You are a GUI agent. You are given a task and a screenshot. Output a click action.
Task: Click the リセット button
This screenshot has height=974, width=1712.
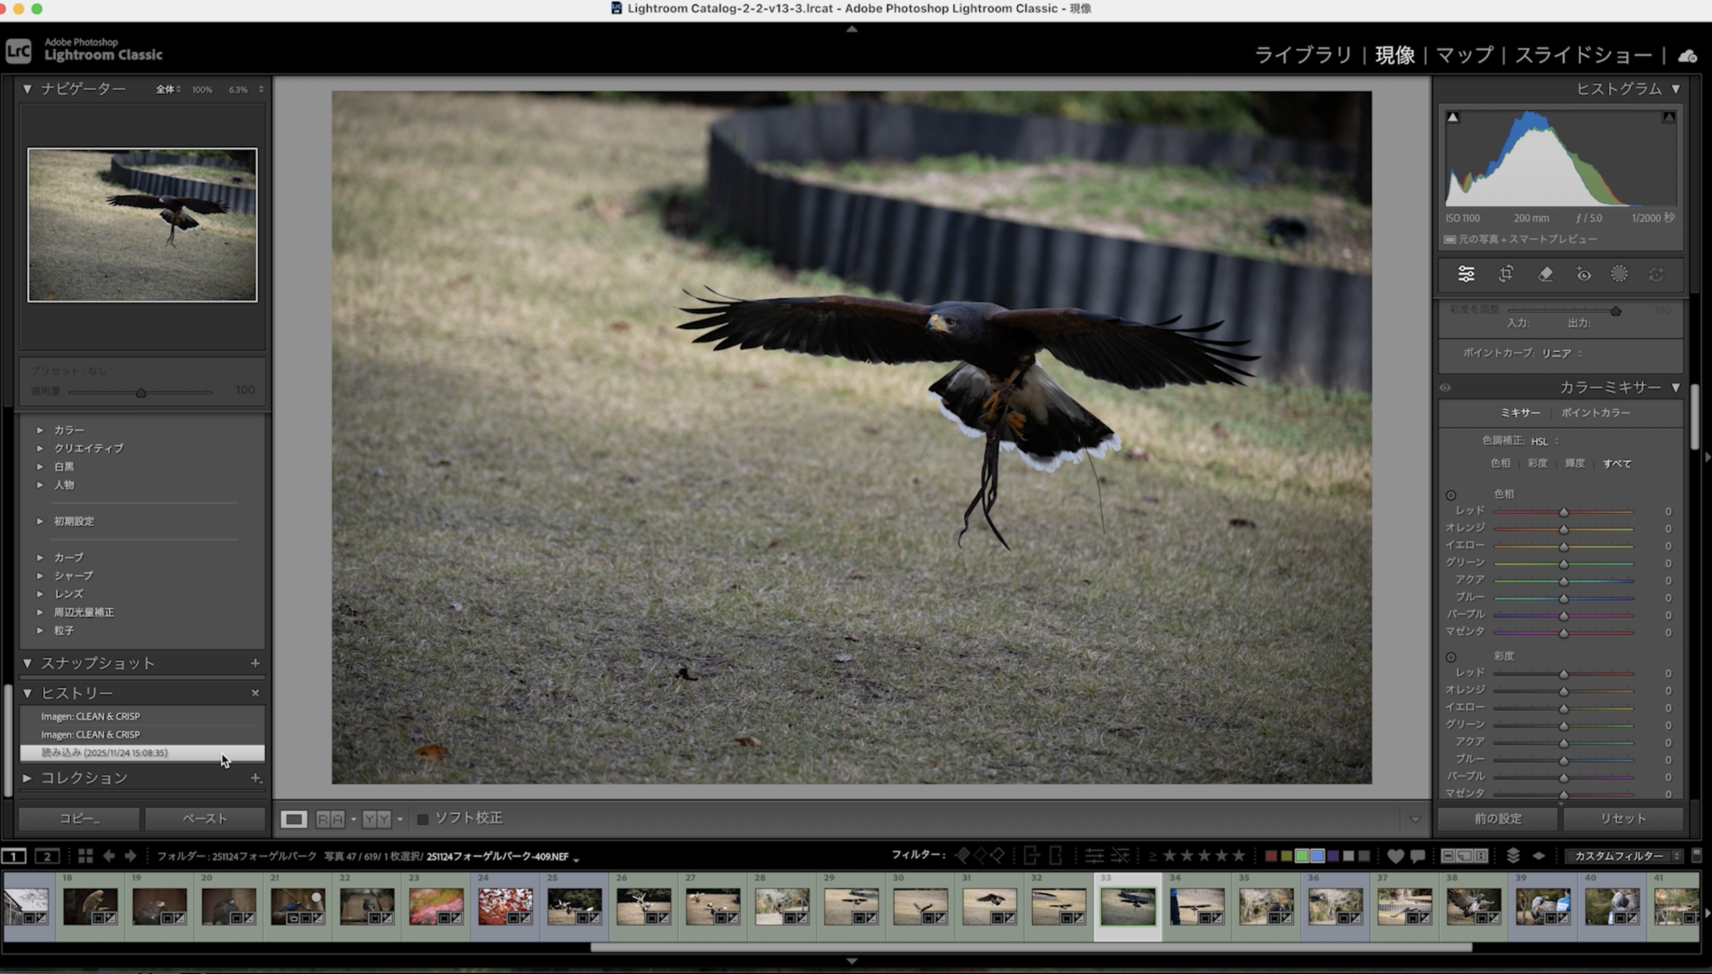[1622, 818]
